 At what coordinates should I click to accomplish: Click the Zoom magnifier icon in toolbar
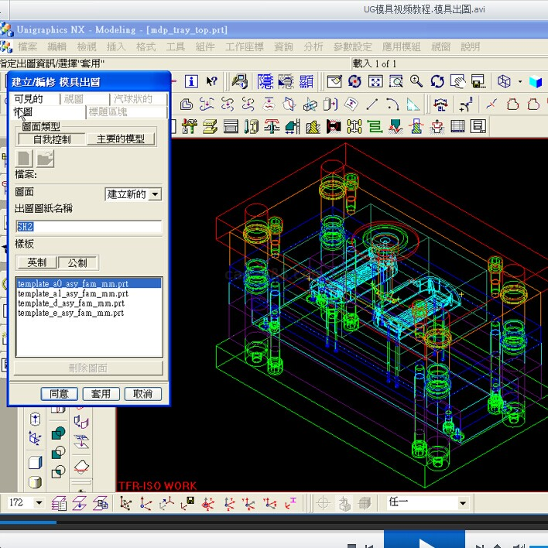(x=417, y=81)
